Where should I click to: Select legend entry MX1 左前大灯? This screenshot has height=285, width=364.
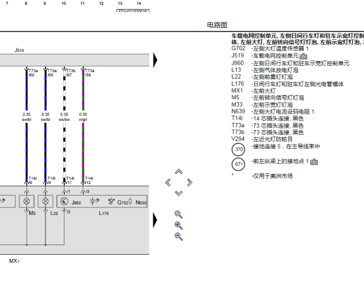pos(253,91)
